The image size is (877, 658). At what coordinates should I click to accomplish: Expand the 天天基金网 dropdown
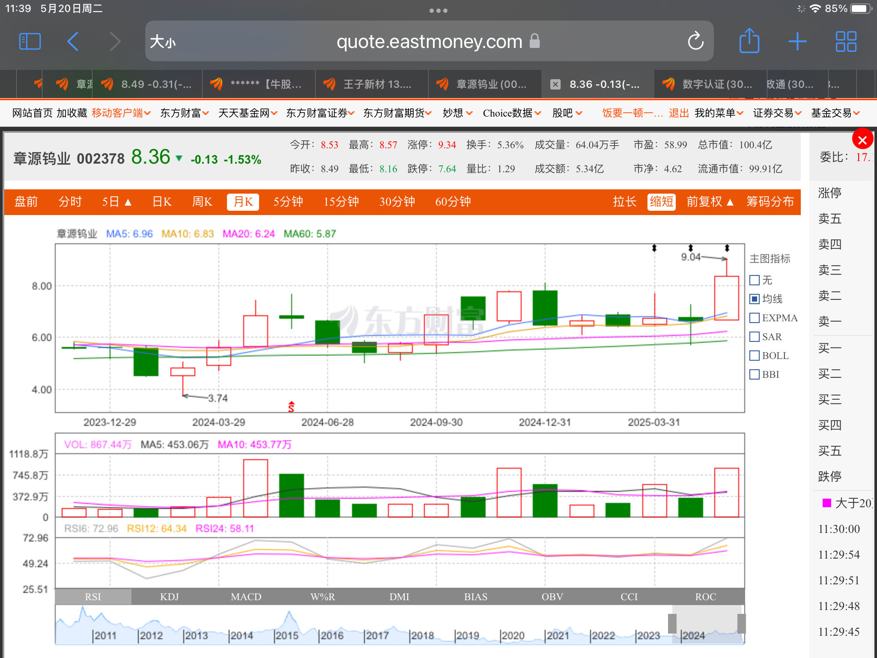click(248, 113)
